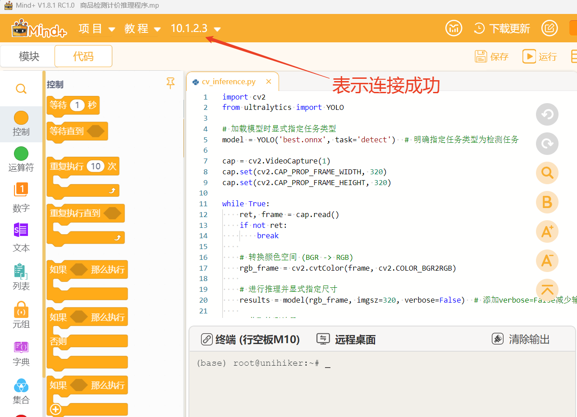Click the undo button in the editor
577x417 pixels.
pos(547,114)
